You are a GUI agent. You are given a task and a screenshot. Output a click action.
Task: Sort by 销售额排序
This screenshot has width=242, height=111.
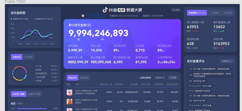[160, 78]
